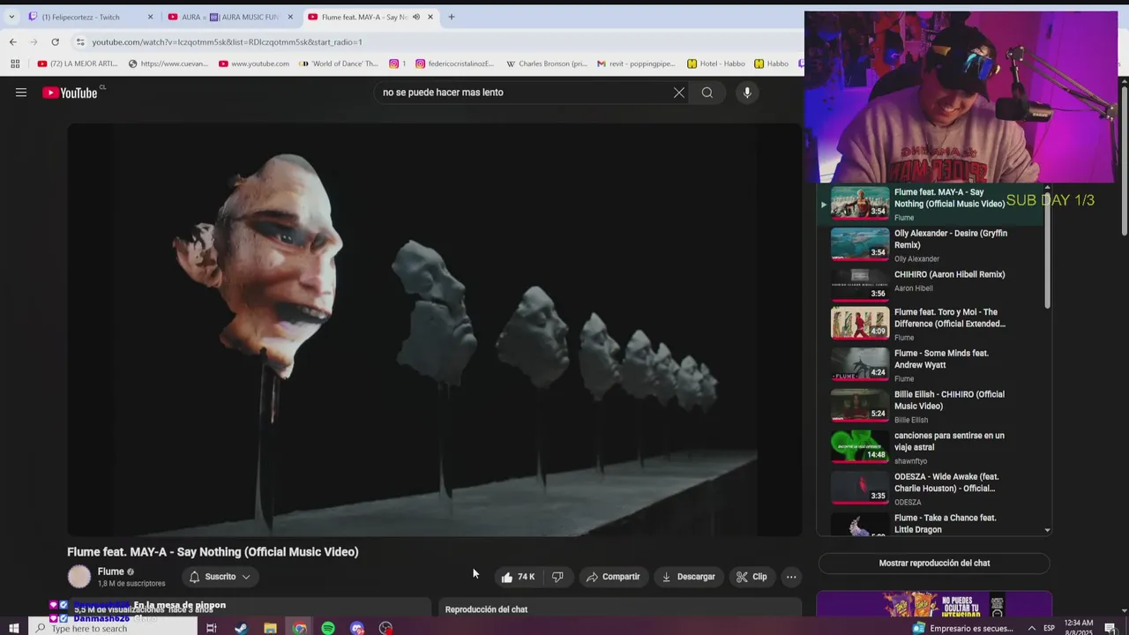Open Flume channel avatar
The width and height of the screenshot is (1129, 635).
pos(79,577)
